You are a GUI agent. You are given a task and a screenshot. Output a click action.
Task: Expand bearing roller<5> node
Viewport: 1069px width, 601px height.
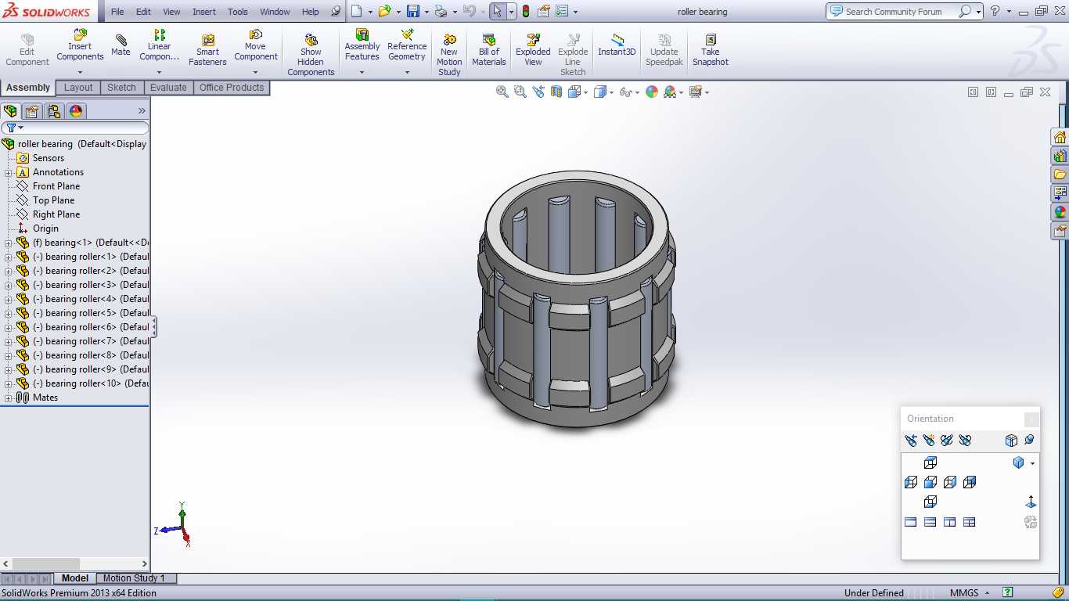9,313
